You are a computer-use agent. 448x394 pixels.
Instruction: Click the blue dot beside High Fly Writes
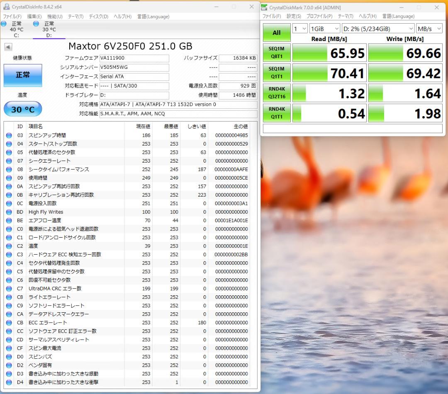(9, 212)
